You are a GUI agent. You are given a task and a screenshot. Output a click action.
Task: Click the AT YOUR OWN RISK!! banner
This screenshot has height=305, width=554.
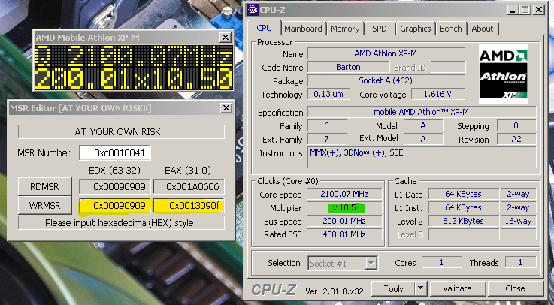(x=121, y=132)
